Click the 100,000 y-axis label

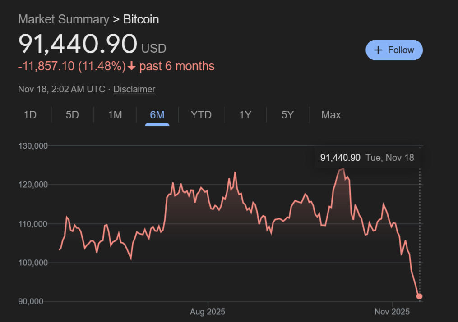tap(33, 263)
